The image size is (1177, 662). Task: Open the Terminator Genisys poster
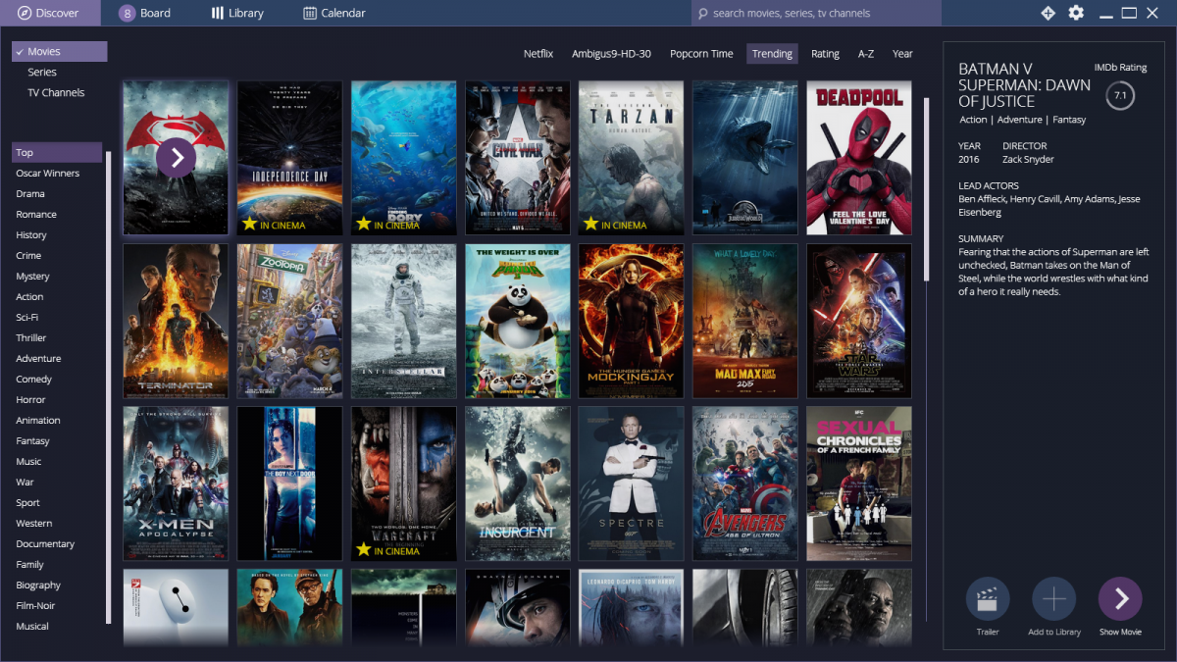point(176,321)
